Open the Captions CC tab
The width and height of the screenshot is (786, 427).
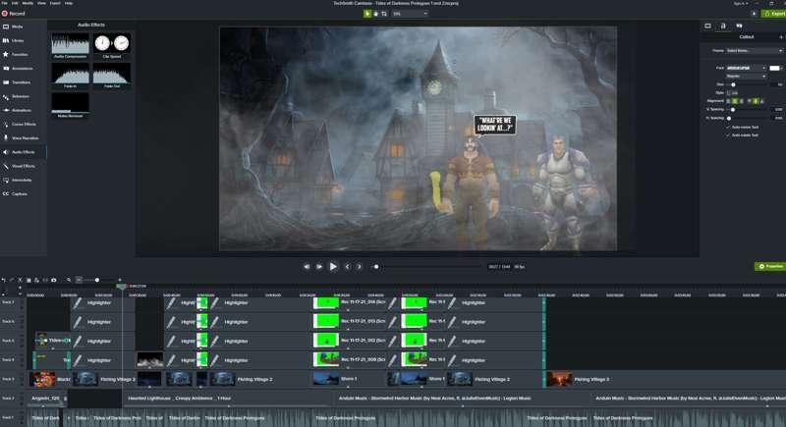point(15,193)
